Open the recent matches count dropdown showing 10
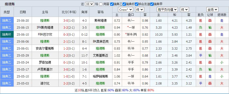 (x=89, y=4)
